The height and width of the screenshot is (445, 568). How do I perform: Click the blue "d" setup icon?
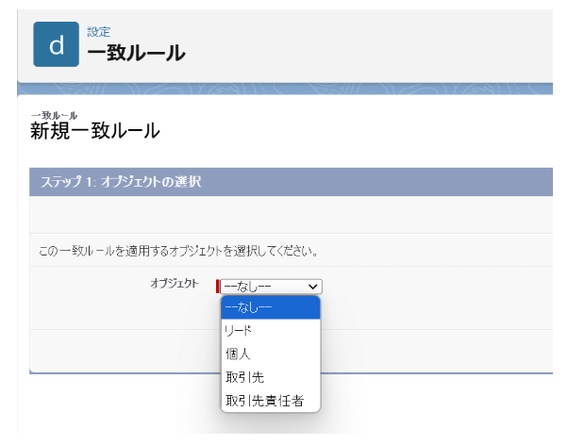pyautogui.click(x=56, y=44)
